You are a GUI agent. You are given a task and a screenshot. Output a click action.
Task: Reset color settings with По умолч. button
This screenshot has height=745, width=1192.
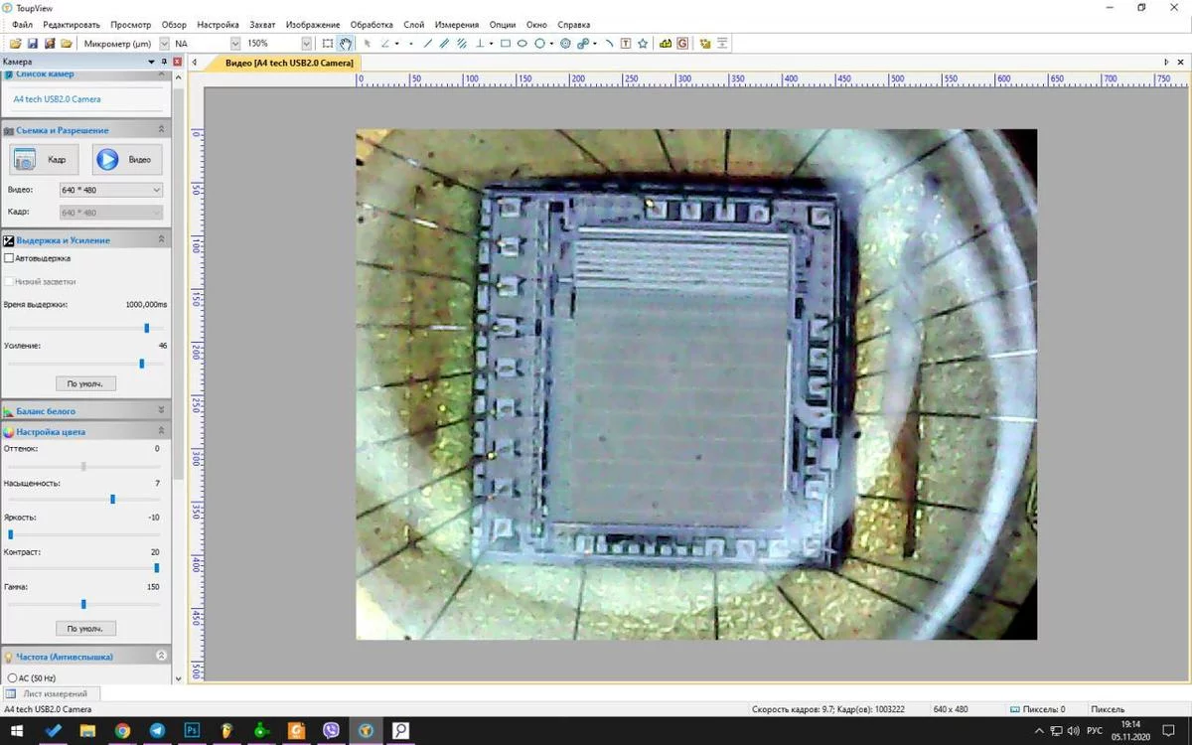coord(85,629)
